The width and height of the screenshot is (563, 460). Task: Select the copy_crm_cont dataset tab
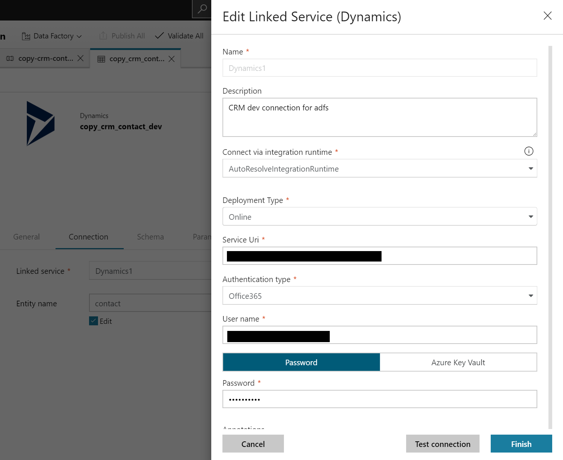[136, 59]
